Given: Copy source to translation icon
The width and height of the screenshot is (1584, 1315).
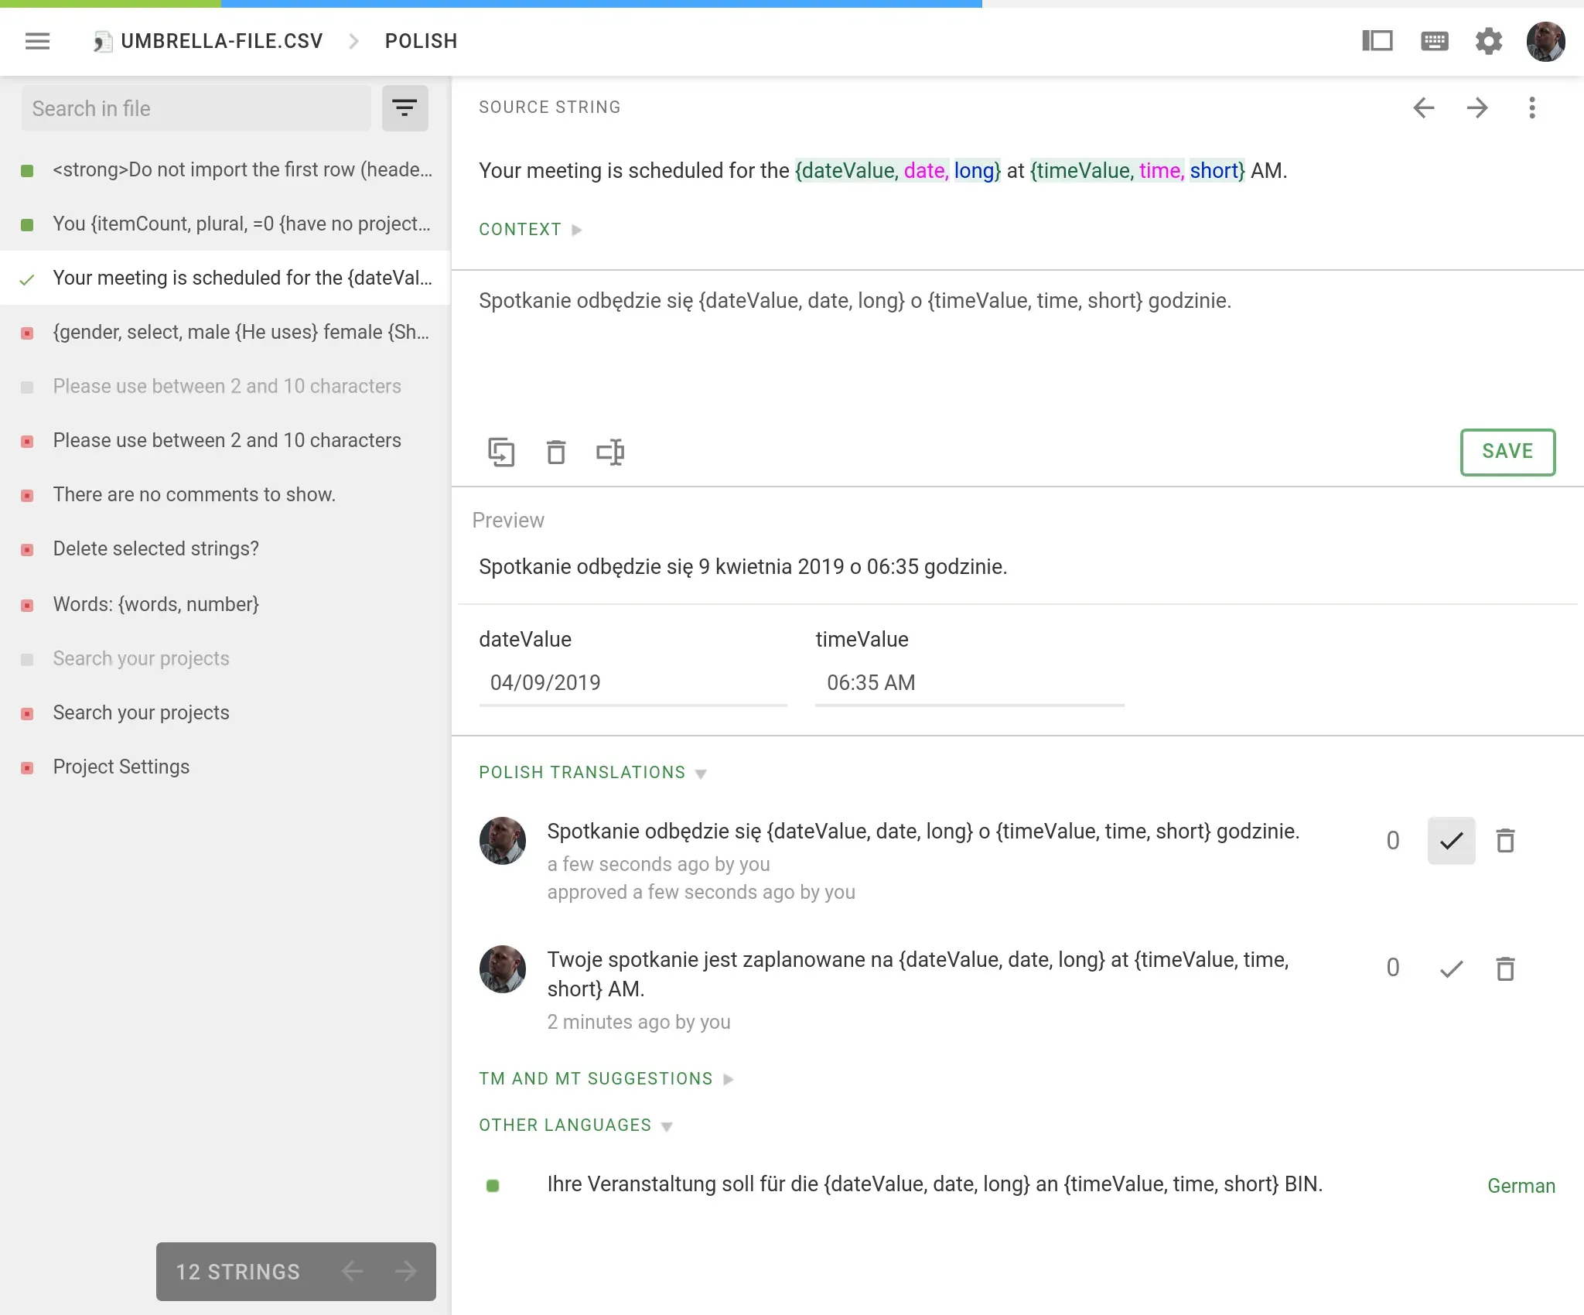Looking at the screenshot, I should pyautogui.click(x=501, y=452).
